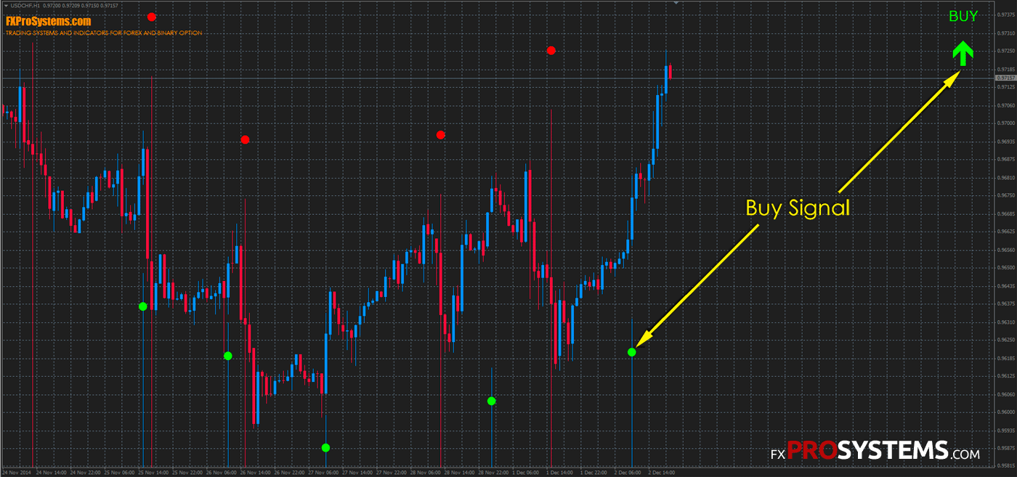Click the USDCHF,H1 chart title
The width and height of the screenshot is (1017, 477).
tap(26, 6)
